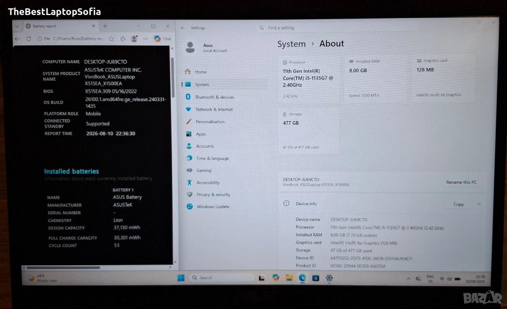Open Task View from taskbar
Viewport: 507px width, 309px height.
pyautogui.click(x=261, y=278)
